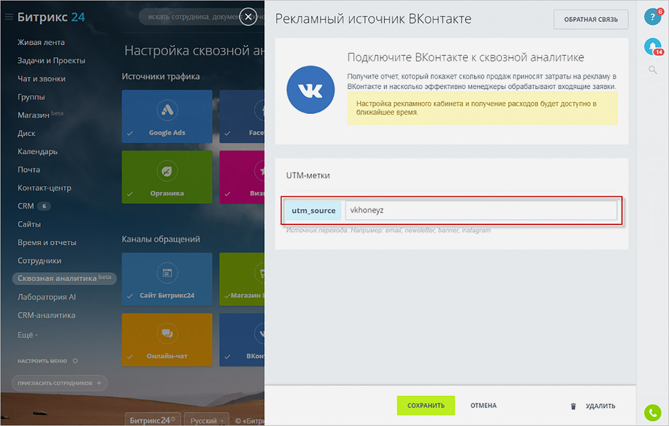The width and height of the screenshot is (669, 426).
Task: Click the Рекламный источник ВКонтакте title
Action: click(x=373, y=19)
